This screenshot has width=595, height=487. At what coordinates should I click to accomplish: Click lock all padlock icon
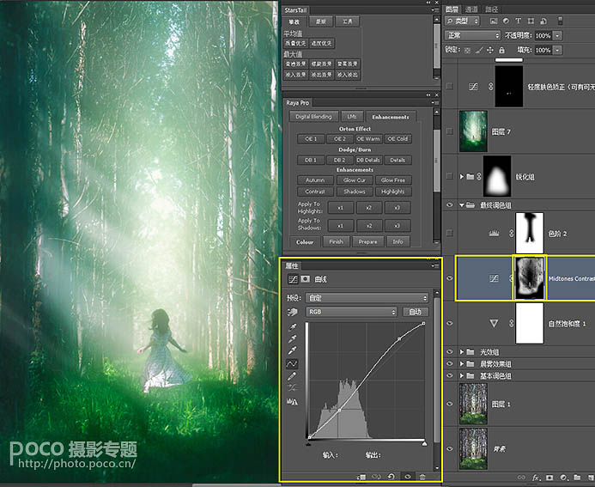(x=501, y=50)
